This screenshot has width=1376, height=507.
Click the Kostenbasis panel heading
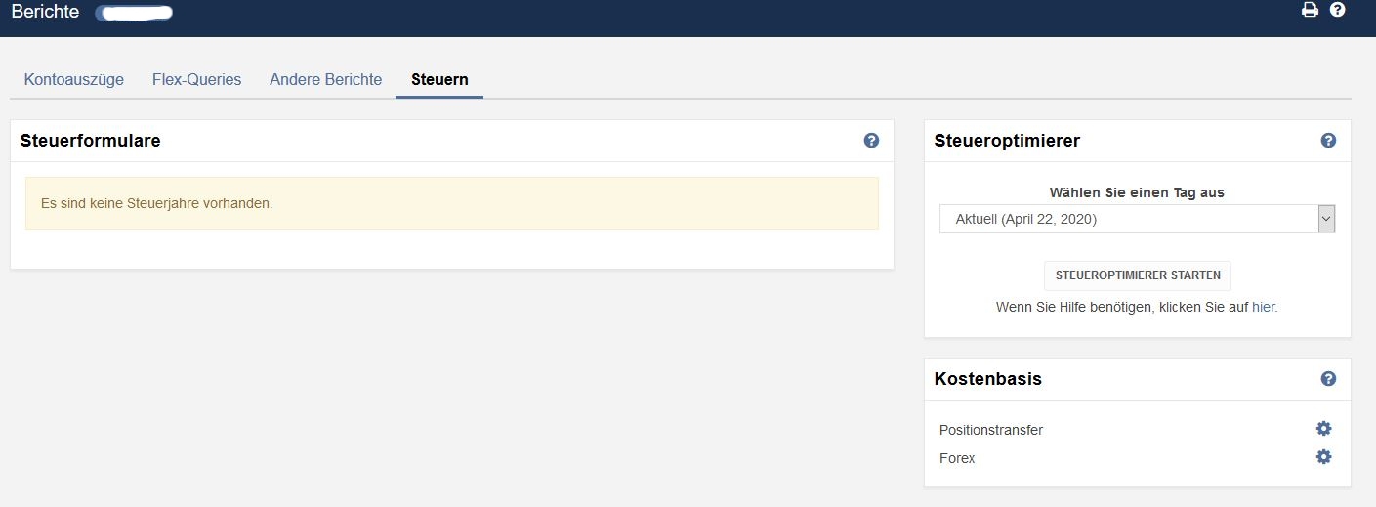(x=987, y=379)
